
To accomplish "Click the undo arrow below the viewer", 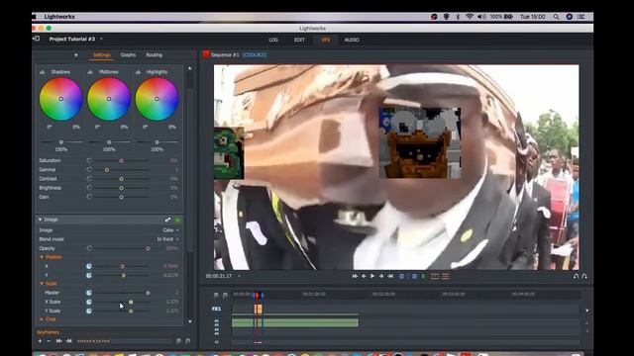I will click(x=577, y=276).
